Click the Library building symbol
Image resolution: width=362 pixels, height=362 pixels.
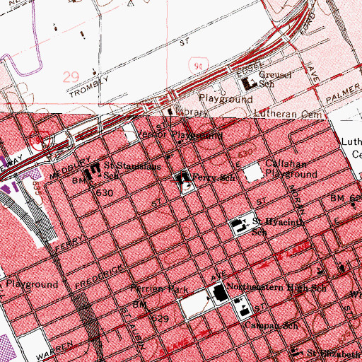(170, 111)
